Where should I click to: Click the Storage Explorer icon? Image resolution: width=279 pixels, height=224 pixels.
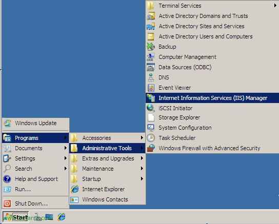tap(151, 117)
